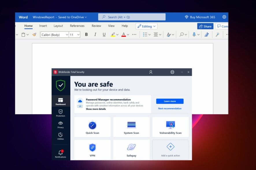
Task: Toggle Underline formatting in Word
Action: pos(104,35)
